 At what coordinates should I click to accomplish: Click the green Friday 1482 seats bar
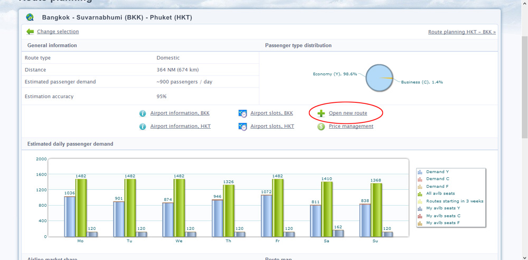(278, 208)
